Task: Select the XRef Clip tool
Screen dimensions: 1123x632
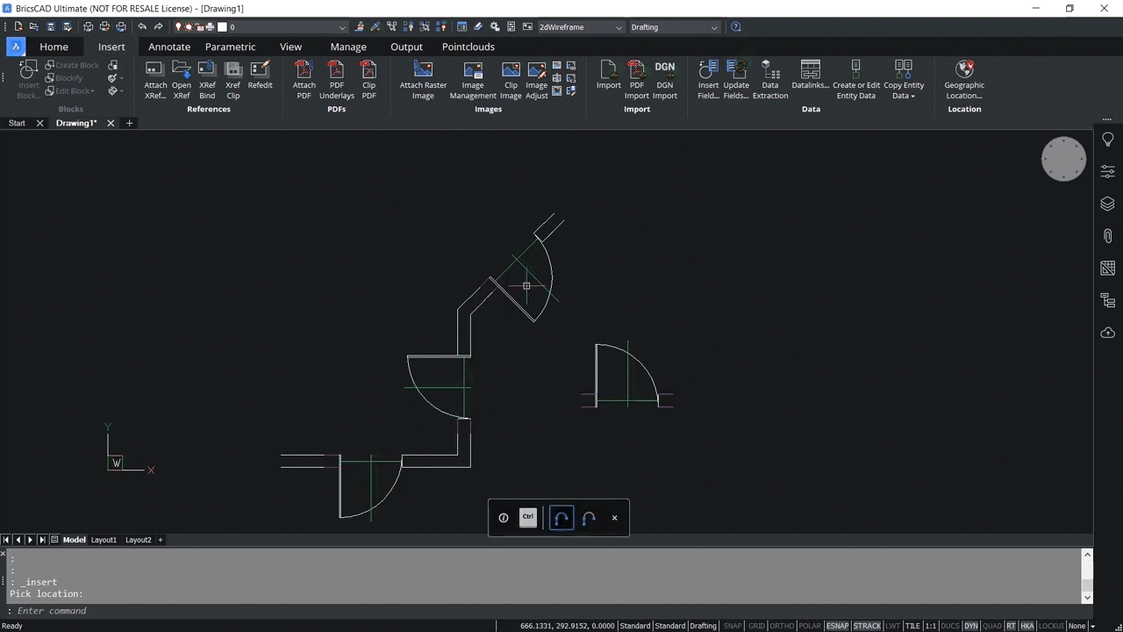Action: click(232, 79)
